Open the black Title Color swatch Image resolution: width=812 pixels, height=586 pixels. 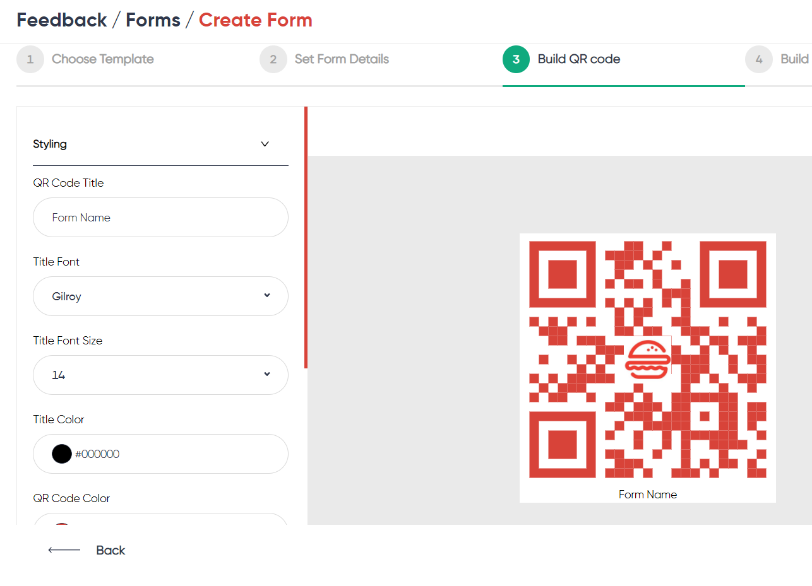point(62,454)
